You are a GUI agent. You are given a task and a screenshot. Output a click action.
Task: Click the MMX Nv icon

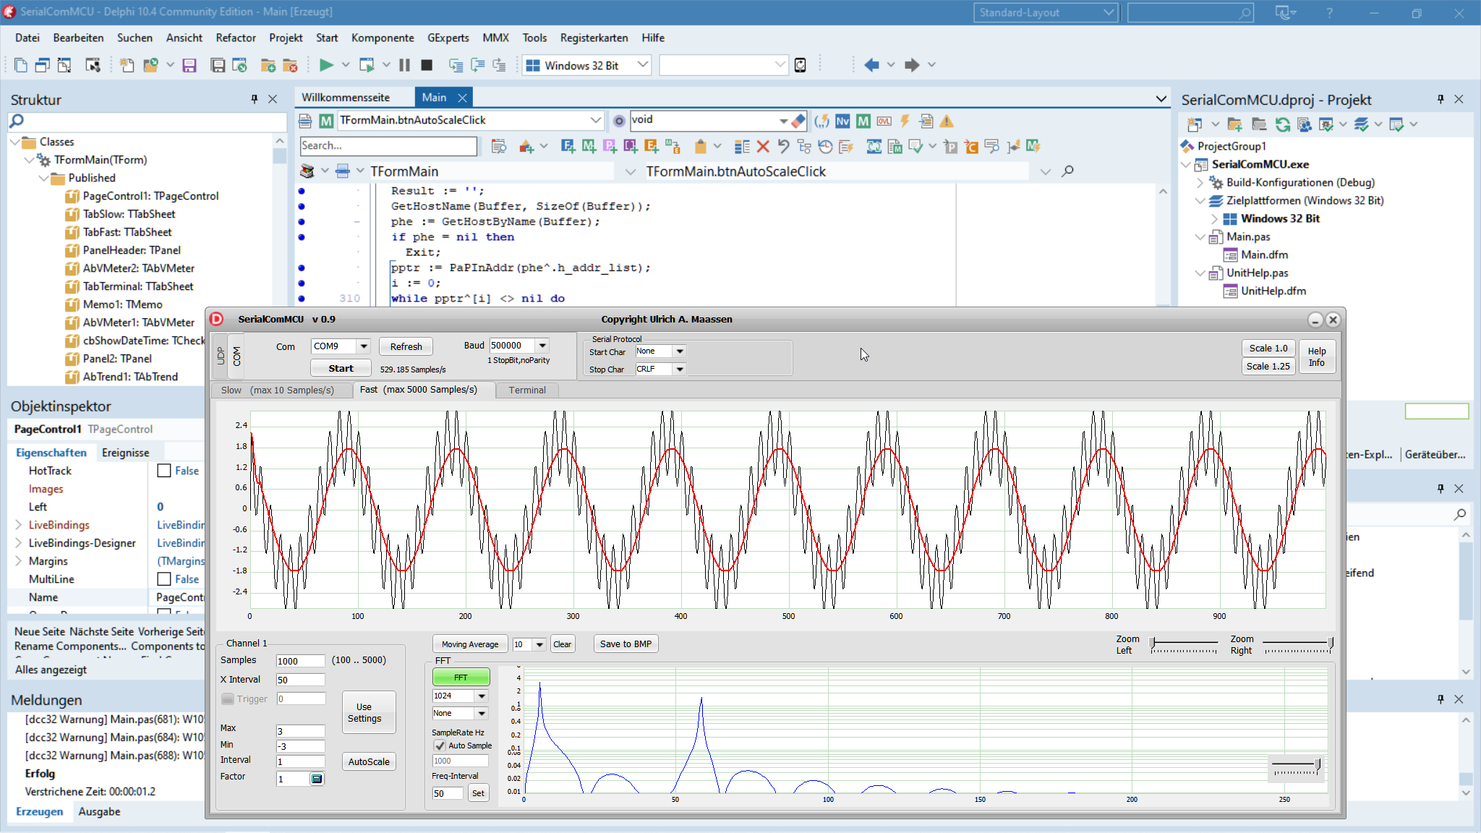click(x=842, y=121)
